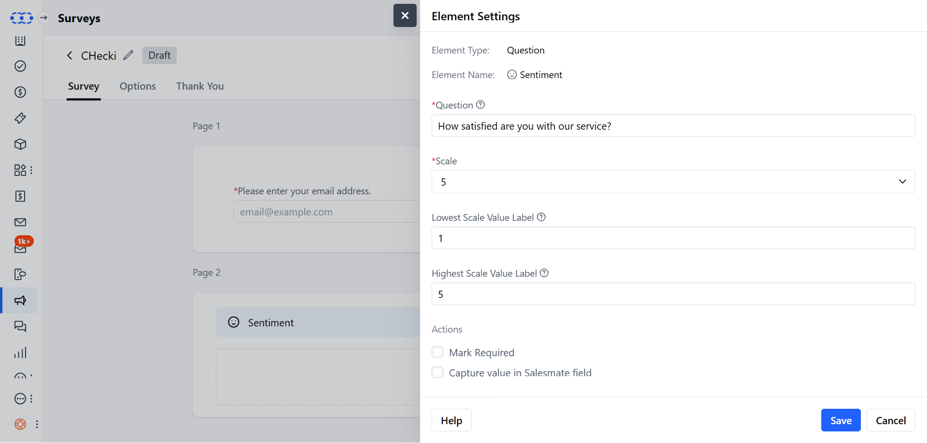The image size is (927, 443).
Task: Open the email envelope icon
Action: coord(20,222)
